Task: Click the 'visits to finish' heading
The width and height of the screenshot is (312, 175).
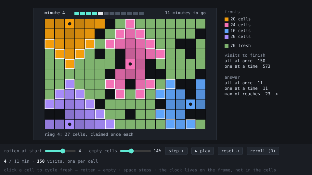Action: pos(245,55)
